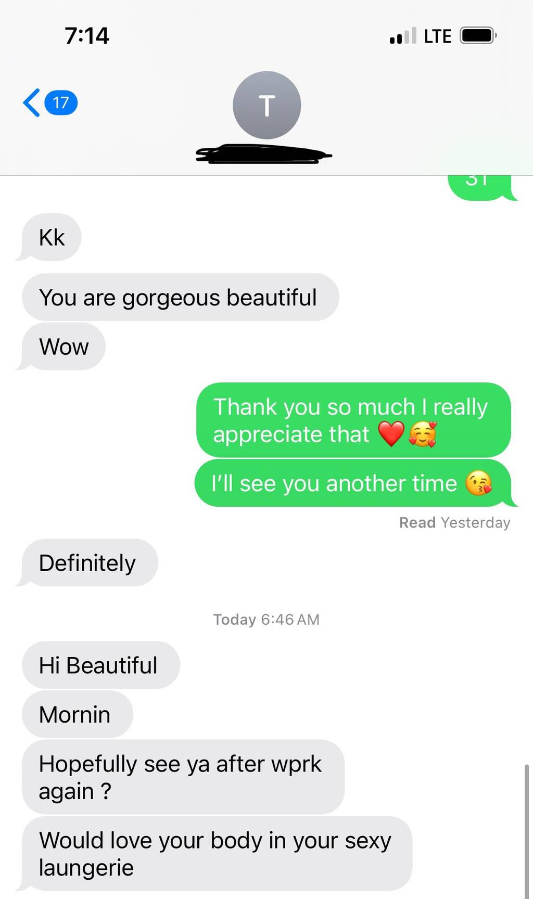Tap the LTE network indicator
This screenshot has width=533, height=899.
(438, 36)
